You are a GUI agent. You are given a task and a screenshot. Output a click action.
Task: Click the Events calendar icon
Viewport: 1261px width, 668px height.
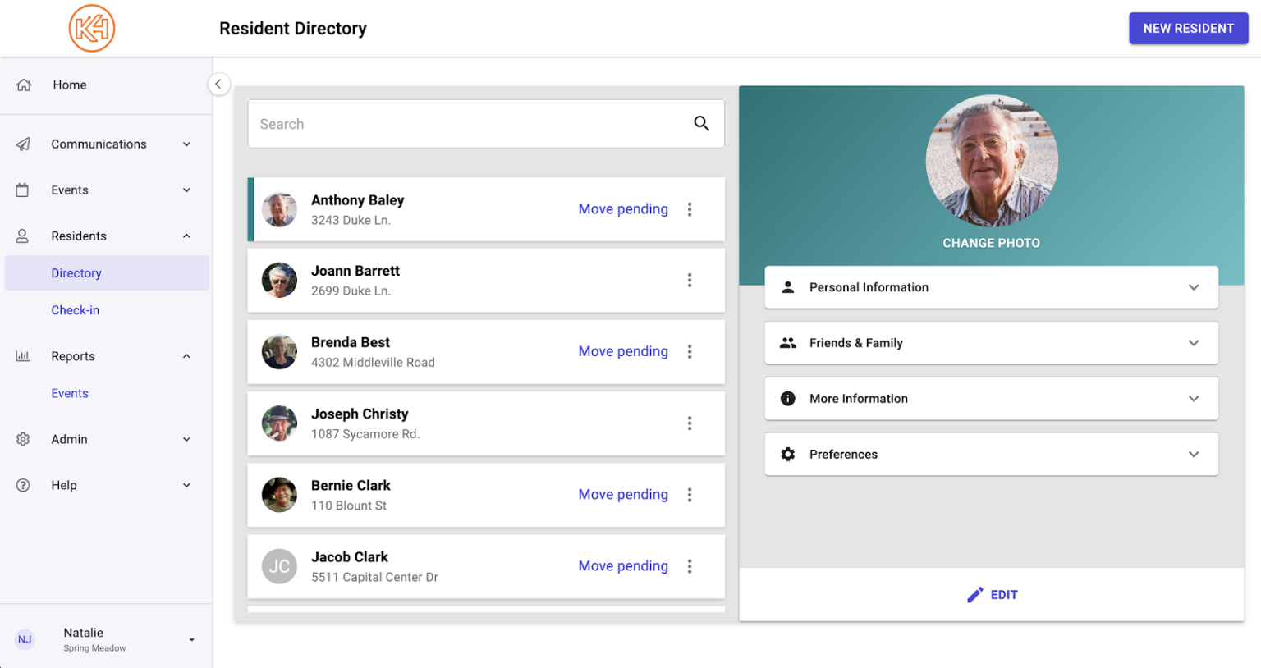tap(24, 190)
